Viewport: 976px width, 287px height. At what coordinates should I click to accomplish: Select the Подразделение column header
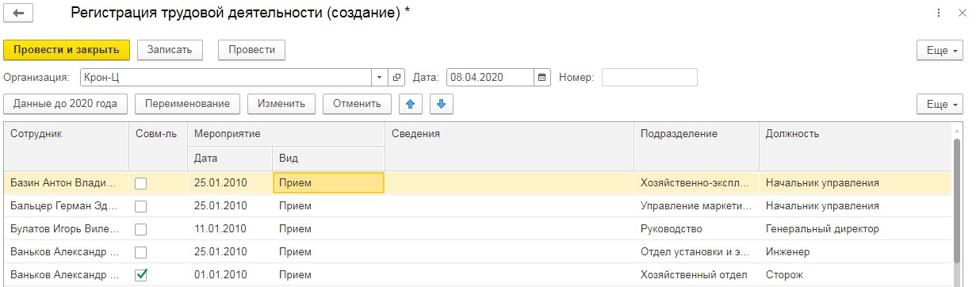tap(696, 134)
